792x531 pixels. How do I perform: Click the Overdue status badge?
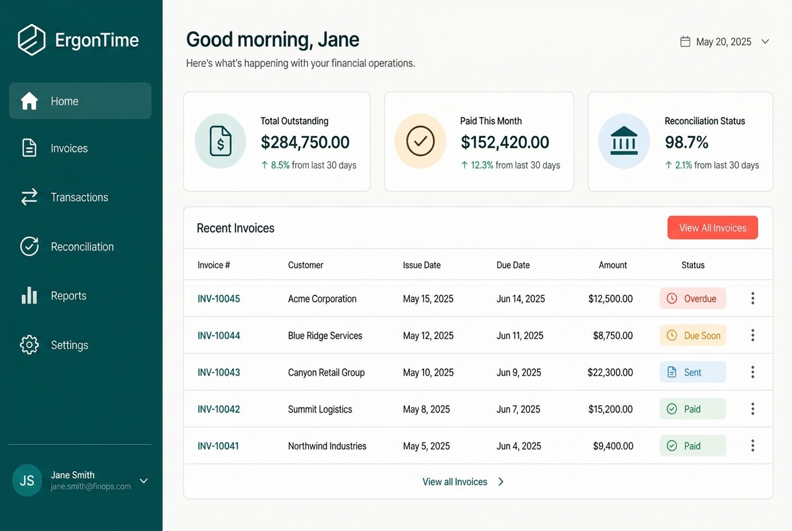[x=693, y=299]
